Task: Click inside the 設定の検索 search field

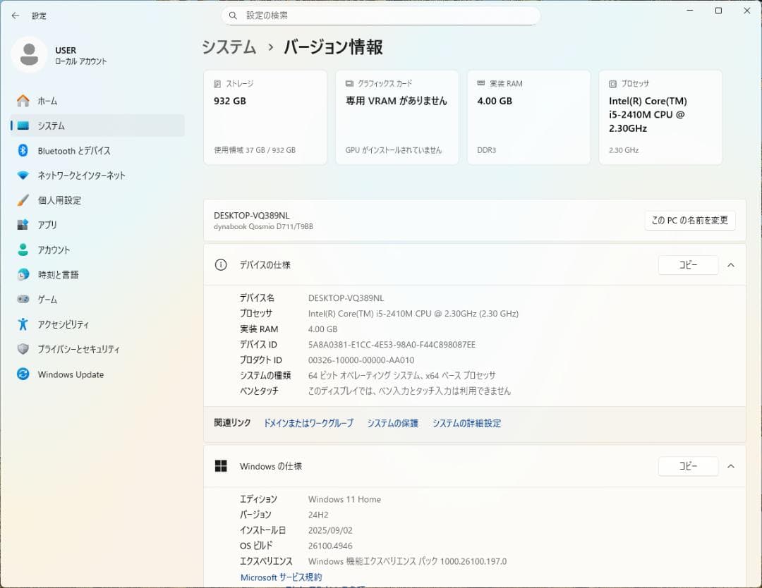Action: [x=381, y=15]
